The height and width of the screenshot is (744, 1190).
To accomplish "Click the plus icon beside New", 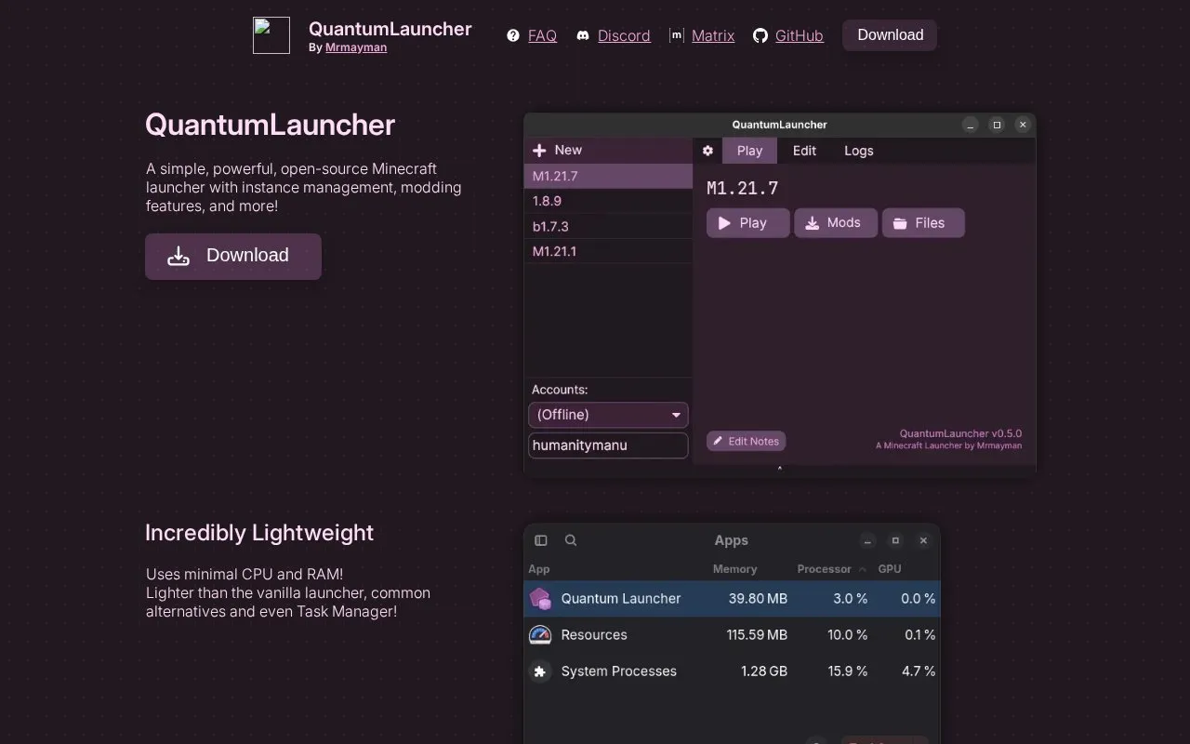I will (x=539, y=150).
